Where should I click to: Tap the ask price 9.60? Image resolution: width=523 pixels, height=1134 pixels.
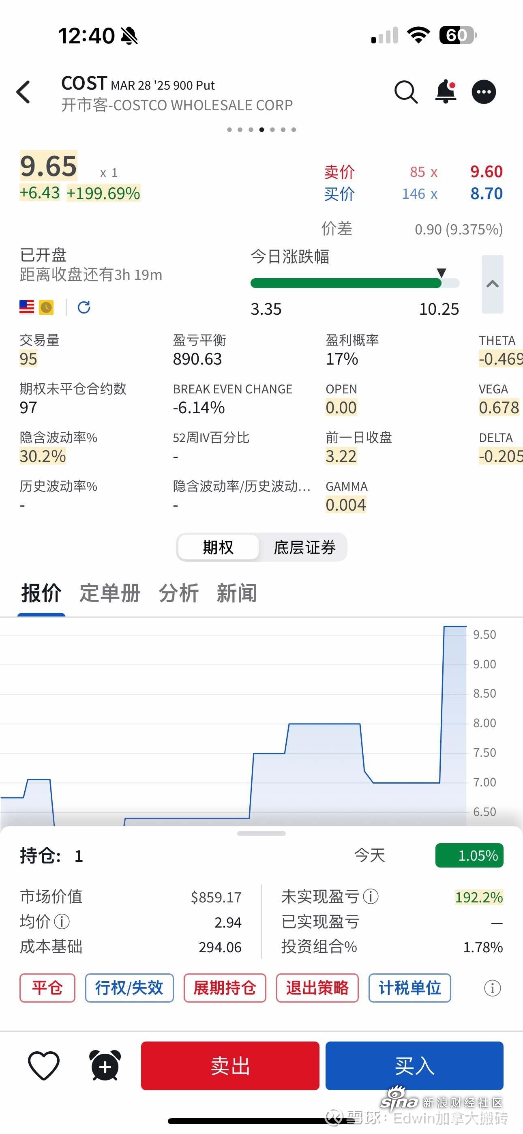486,171
